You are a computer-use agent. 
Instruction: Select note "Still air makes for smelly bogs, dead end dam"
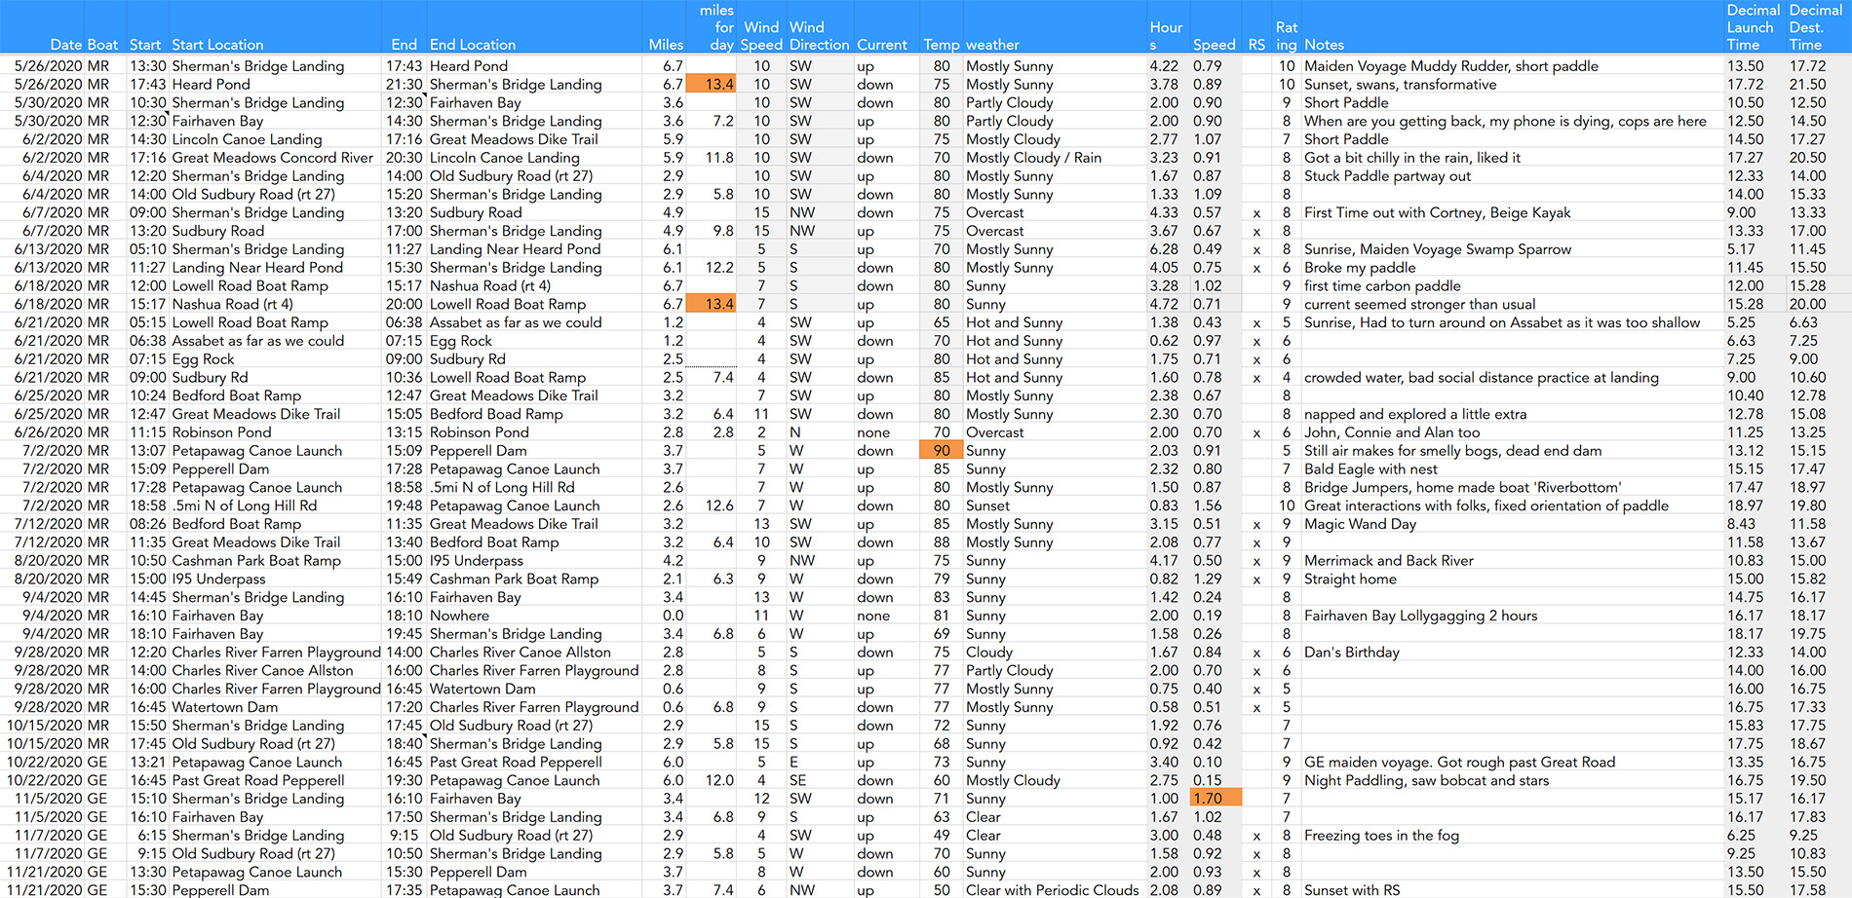click(1452, 451)
